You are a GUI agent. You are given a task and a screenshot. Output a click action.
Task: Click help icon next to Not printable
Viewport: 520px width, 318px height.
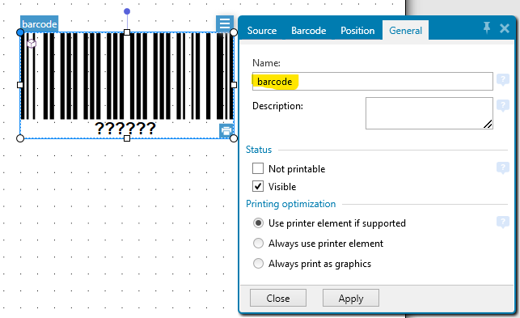click(503, 168)
